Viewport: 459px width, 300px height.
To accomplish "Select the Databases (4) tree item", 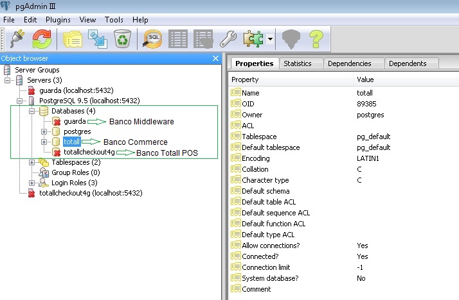I will pos(73,111).
